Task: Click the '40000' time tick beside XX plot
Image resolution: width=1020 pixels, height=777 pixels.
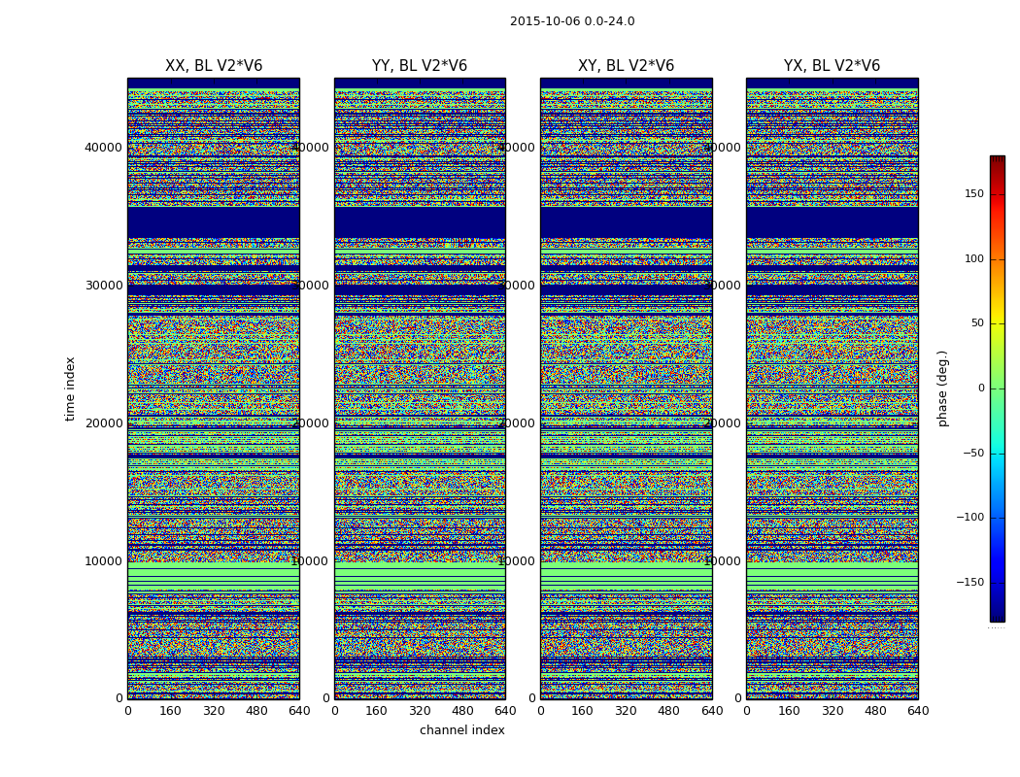Action: 103,148
